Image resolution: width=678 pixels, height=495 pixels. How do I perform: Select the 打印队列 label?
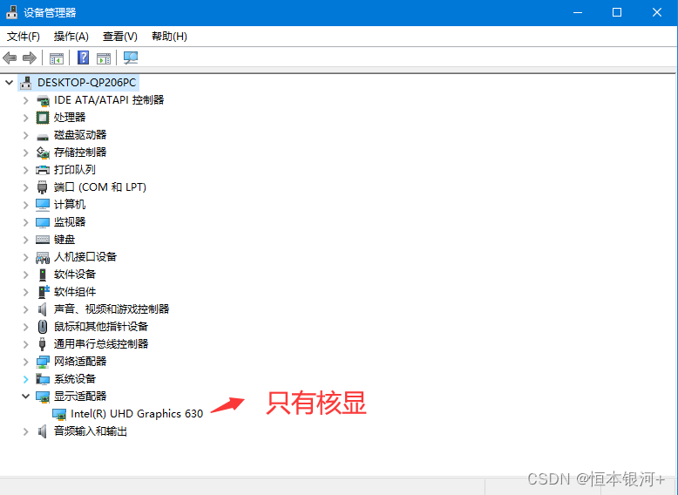pos(74,169)
